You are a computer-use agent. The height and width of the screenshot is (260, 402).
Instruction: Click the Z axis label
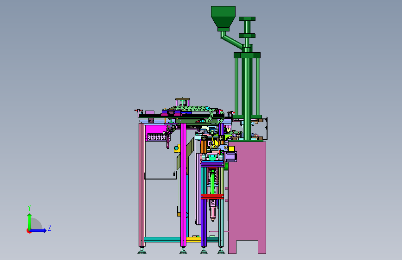(50, 228)
